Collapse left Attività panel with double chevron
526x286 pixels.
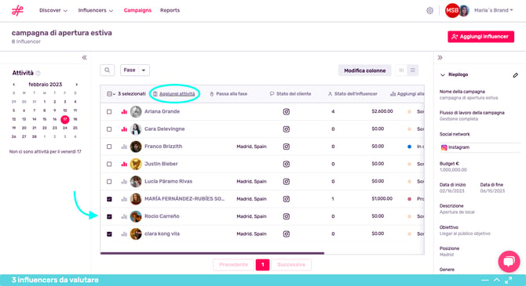[84, 58]
